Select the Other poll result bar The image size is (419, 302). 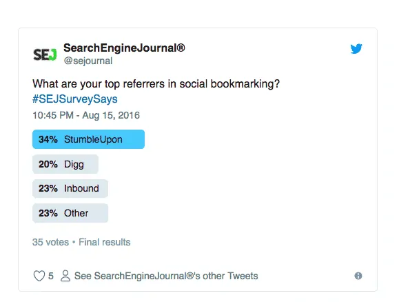tap(70, 213)
